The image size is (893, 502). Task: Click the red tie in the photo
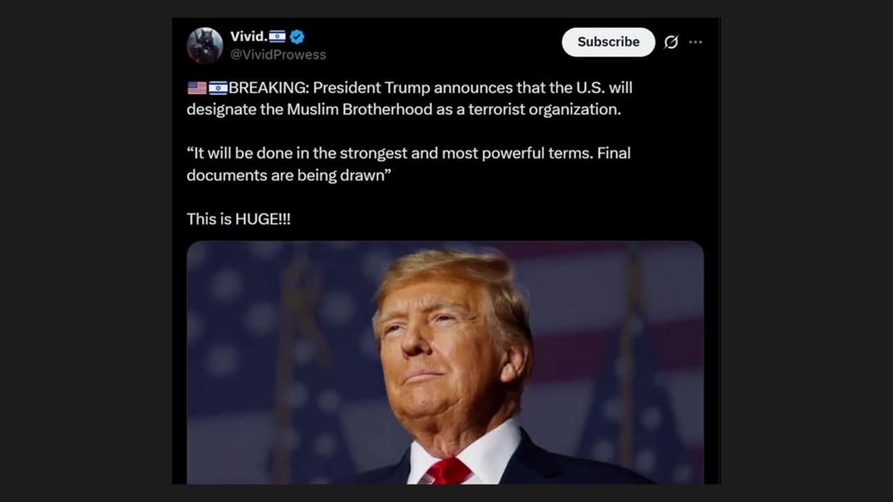pyautogui.click(x=449, y=471)
